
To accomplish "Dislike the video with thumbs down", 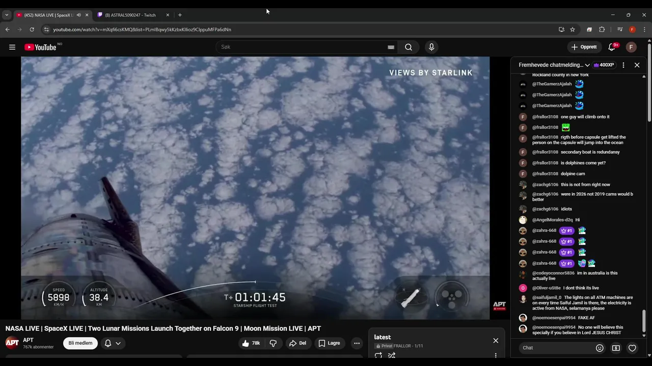I will pyautogui.click(x=273, y=343).
